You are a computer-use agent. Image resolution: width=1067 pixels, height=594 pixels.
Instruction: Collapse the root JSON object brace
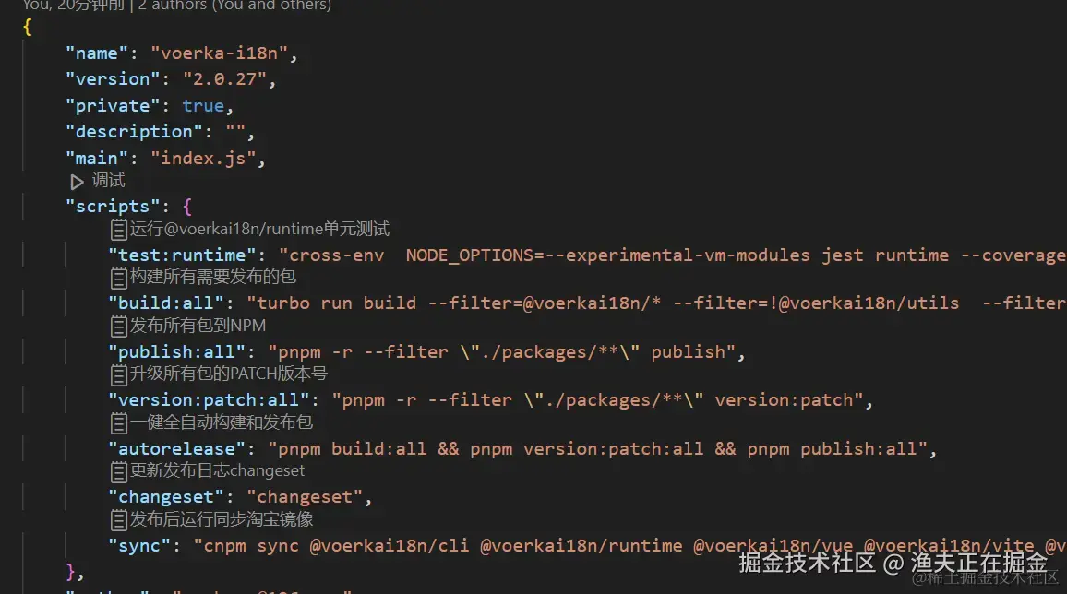click(x=26, y=27)
